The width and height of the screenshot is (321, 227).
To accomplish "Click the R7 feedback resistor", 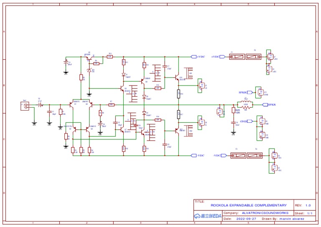I will click(111, 105).
